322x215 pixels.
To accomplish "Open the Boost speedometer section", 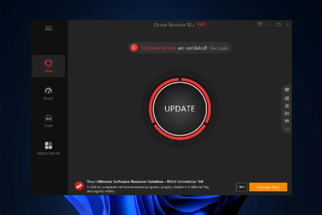I will [x=48, y=93].
